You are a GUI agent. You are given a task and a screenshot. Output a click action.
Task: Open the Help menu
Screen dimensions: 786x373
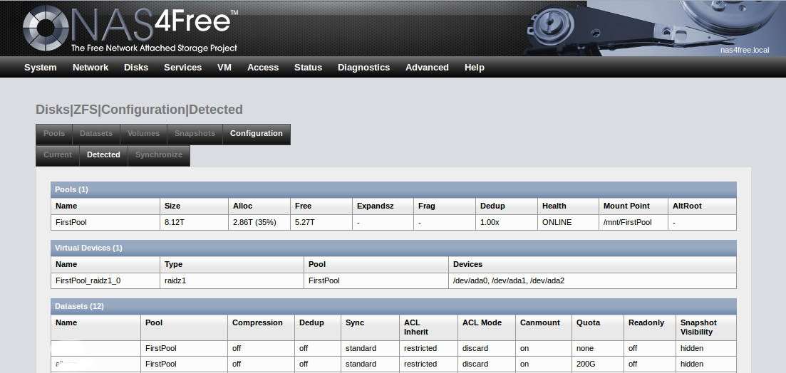point(474,68)
